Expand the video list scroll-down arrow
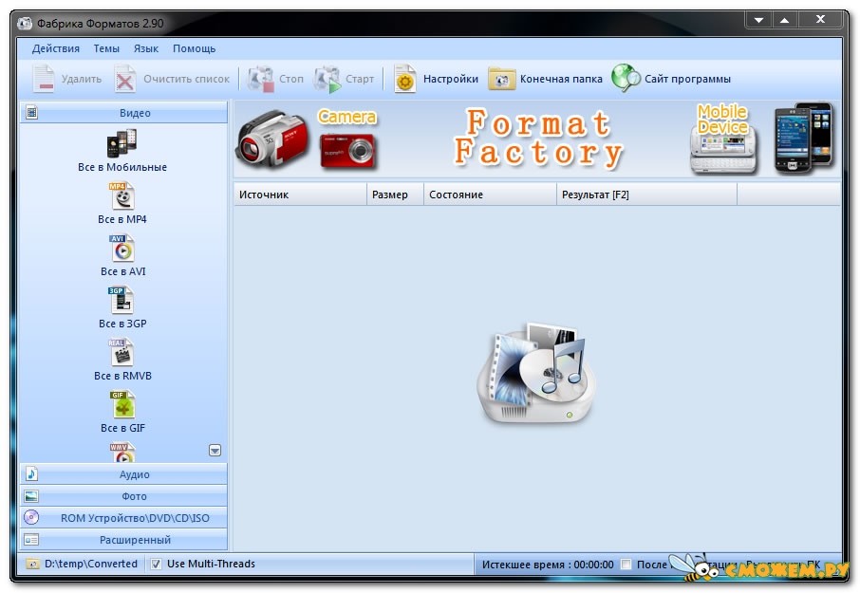The image size is (860, 593). point(215,451)
